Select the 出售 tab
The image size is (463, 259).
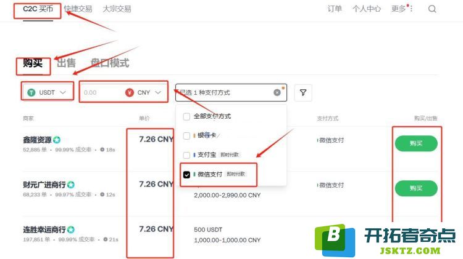click(66, 63)
